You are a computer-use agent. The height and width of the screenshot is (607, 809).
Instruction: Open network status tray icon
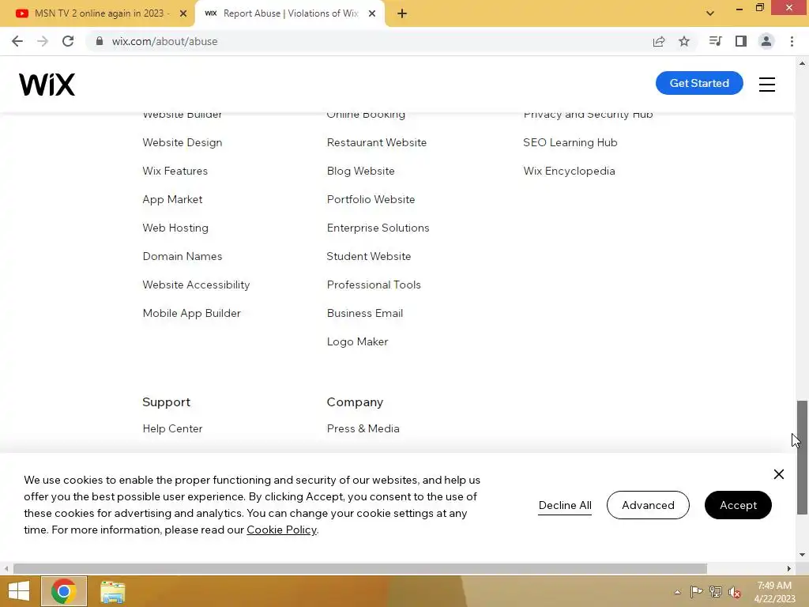pyautogui.click(x=716, y=592)
